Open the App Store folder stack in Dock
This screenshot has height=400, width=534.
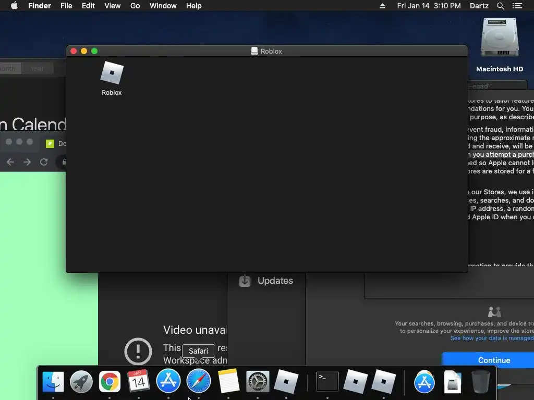pyautogui.click(x=424, y=381)
